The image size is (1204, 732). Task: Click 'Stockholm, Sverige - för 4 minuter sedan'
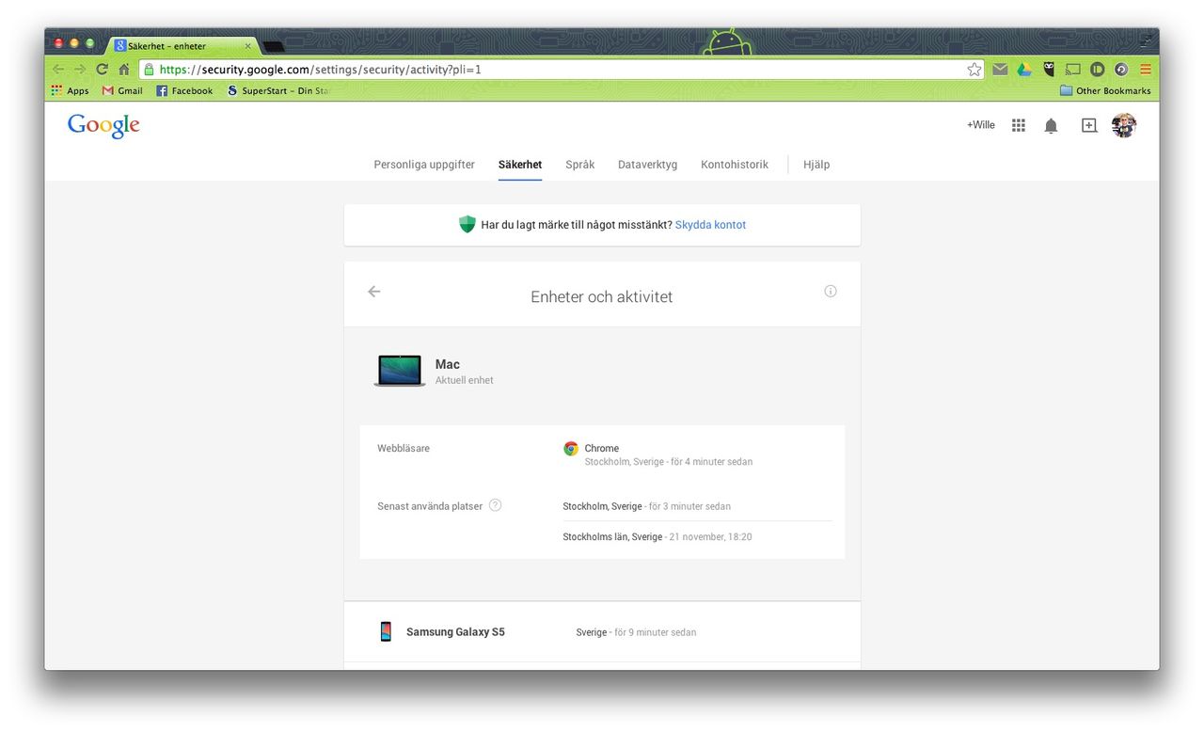click(669, 462)
